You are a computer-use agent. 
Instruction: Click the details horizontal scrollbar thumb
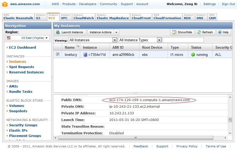click(x=136, y=138)
